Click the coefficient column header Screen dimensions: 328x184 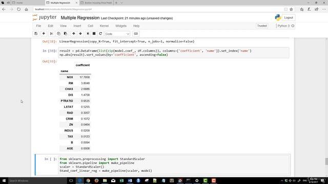click(83, 65)
